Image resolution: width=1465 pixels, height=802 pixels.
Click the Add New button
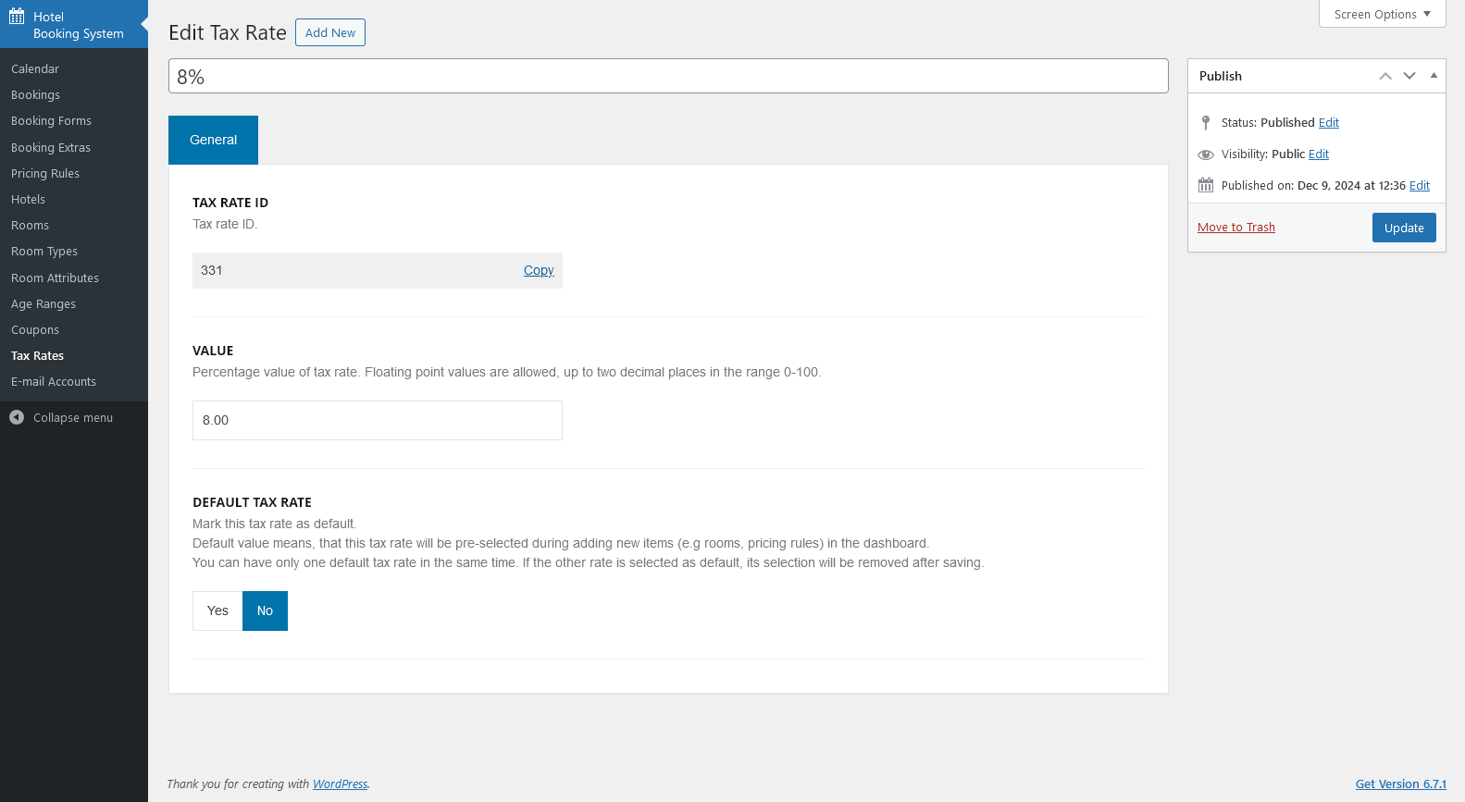pos(330,32)
